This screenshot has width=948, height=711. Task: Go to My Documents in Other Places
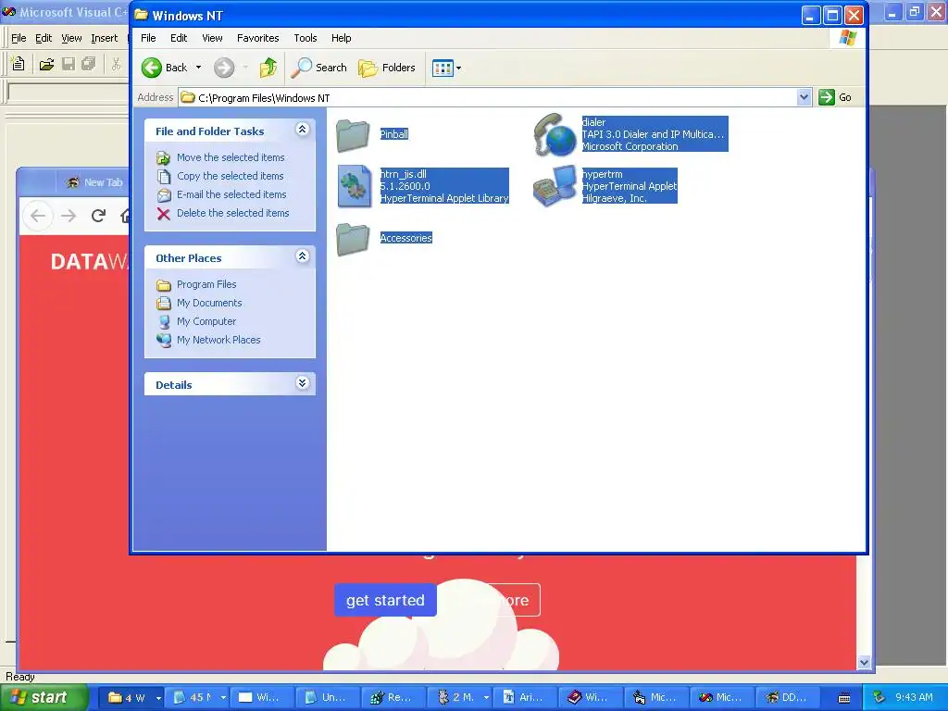[209, 303]
